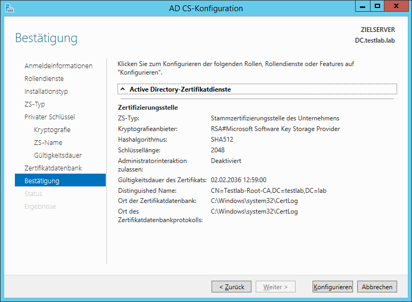Open the Kryptografie sub-step
This screenshot has width=412, height=302.
(52, 130)
